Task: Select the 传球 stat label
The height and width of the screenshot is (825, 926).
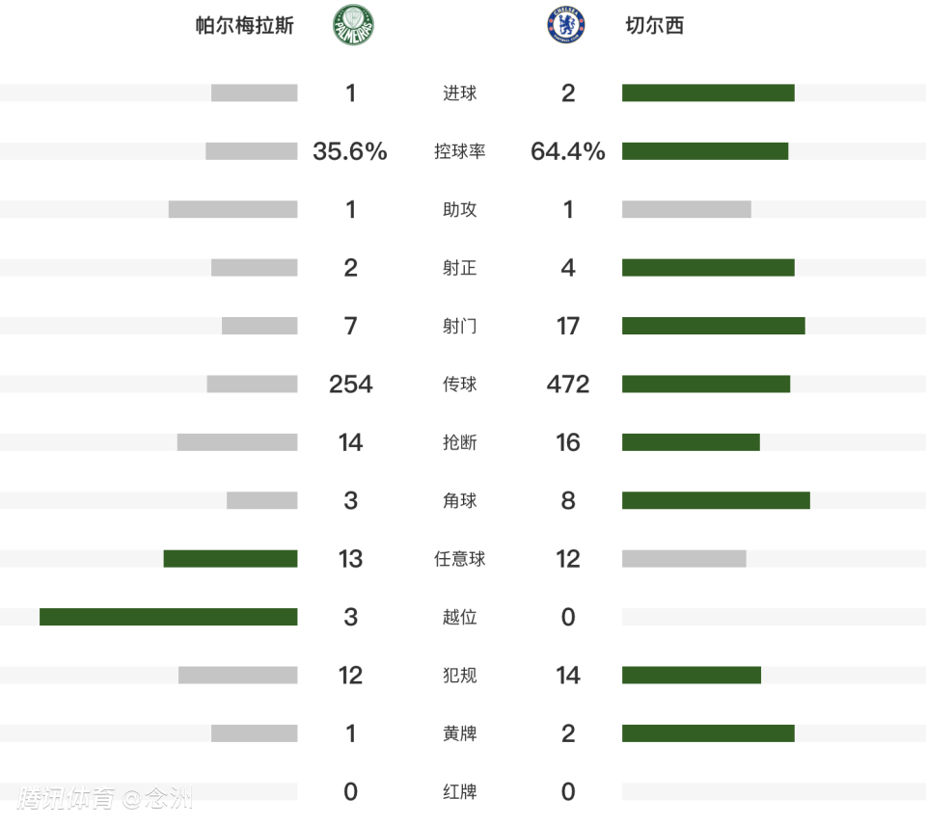Action: click(x=460, y=385)
